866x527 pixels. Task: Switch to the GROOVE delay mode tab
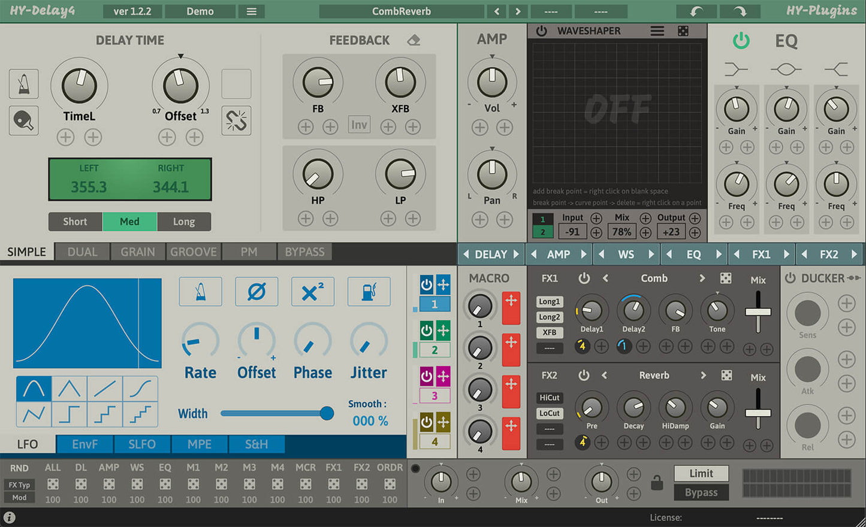193,252
